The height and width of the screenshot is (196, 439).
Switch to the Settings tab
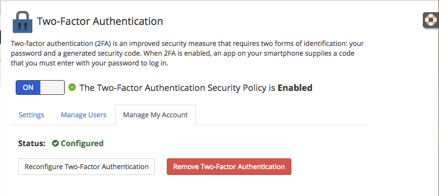[x=31, y=115]
